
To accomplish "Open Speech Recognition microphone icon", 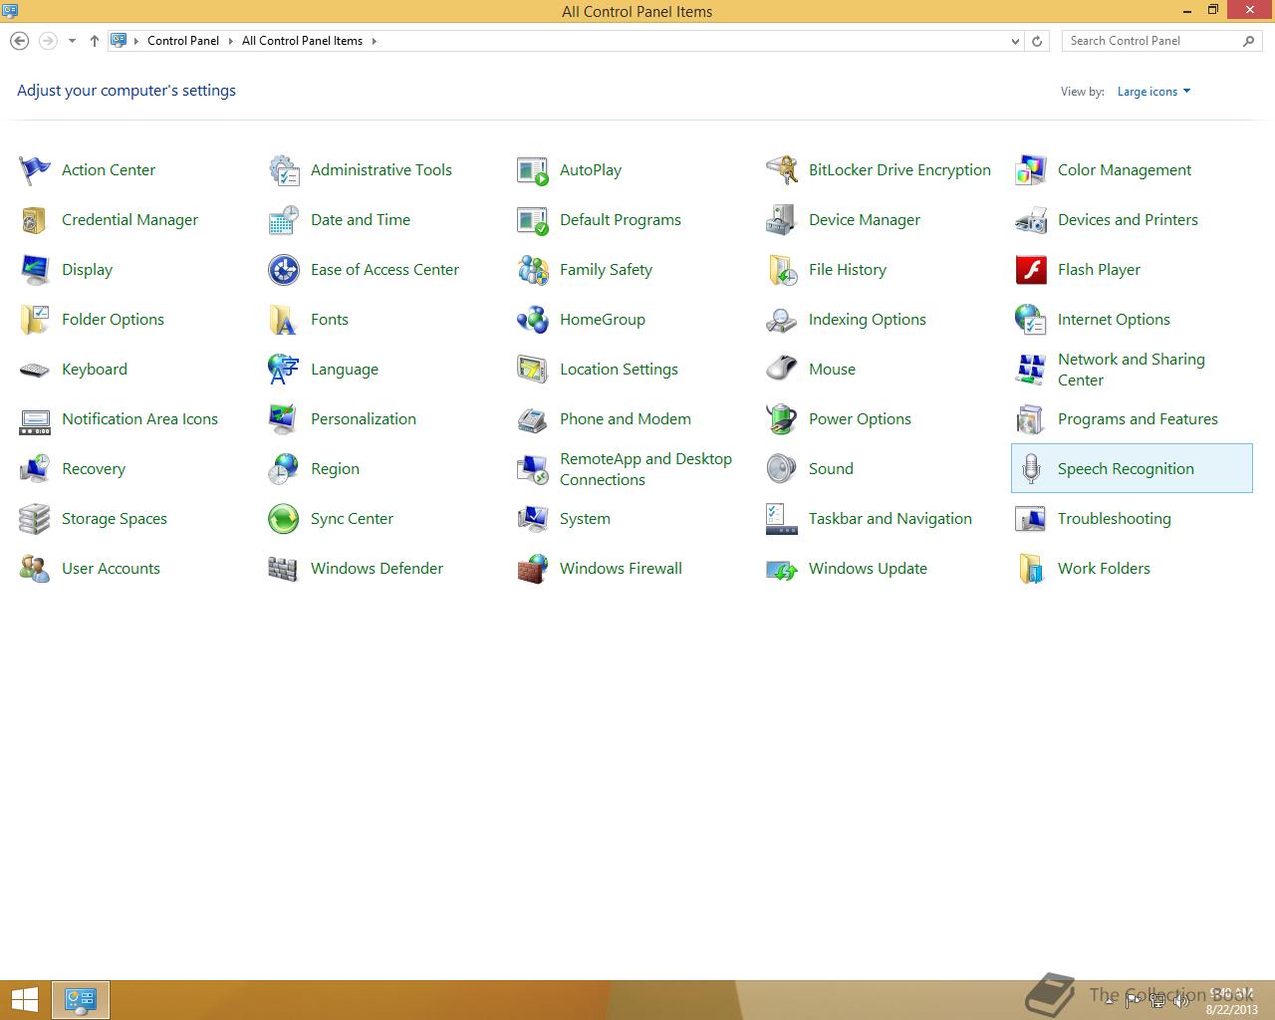I will (1031, 469).
